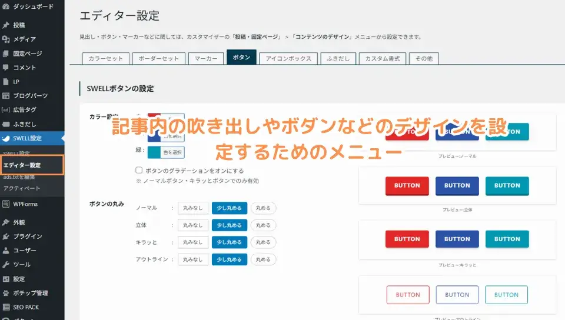Click the WPForms icon in sidebar
Screen dimensions: 565x320
point(6,204)
